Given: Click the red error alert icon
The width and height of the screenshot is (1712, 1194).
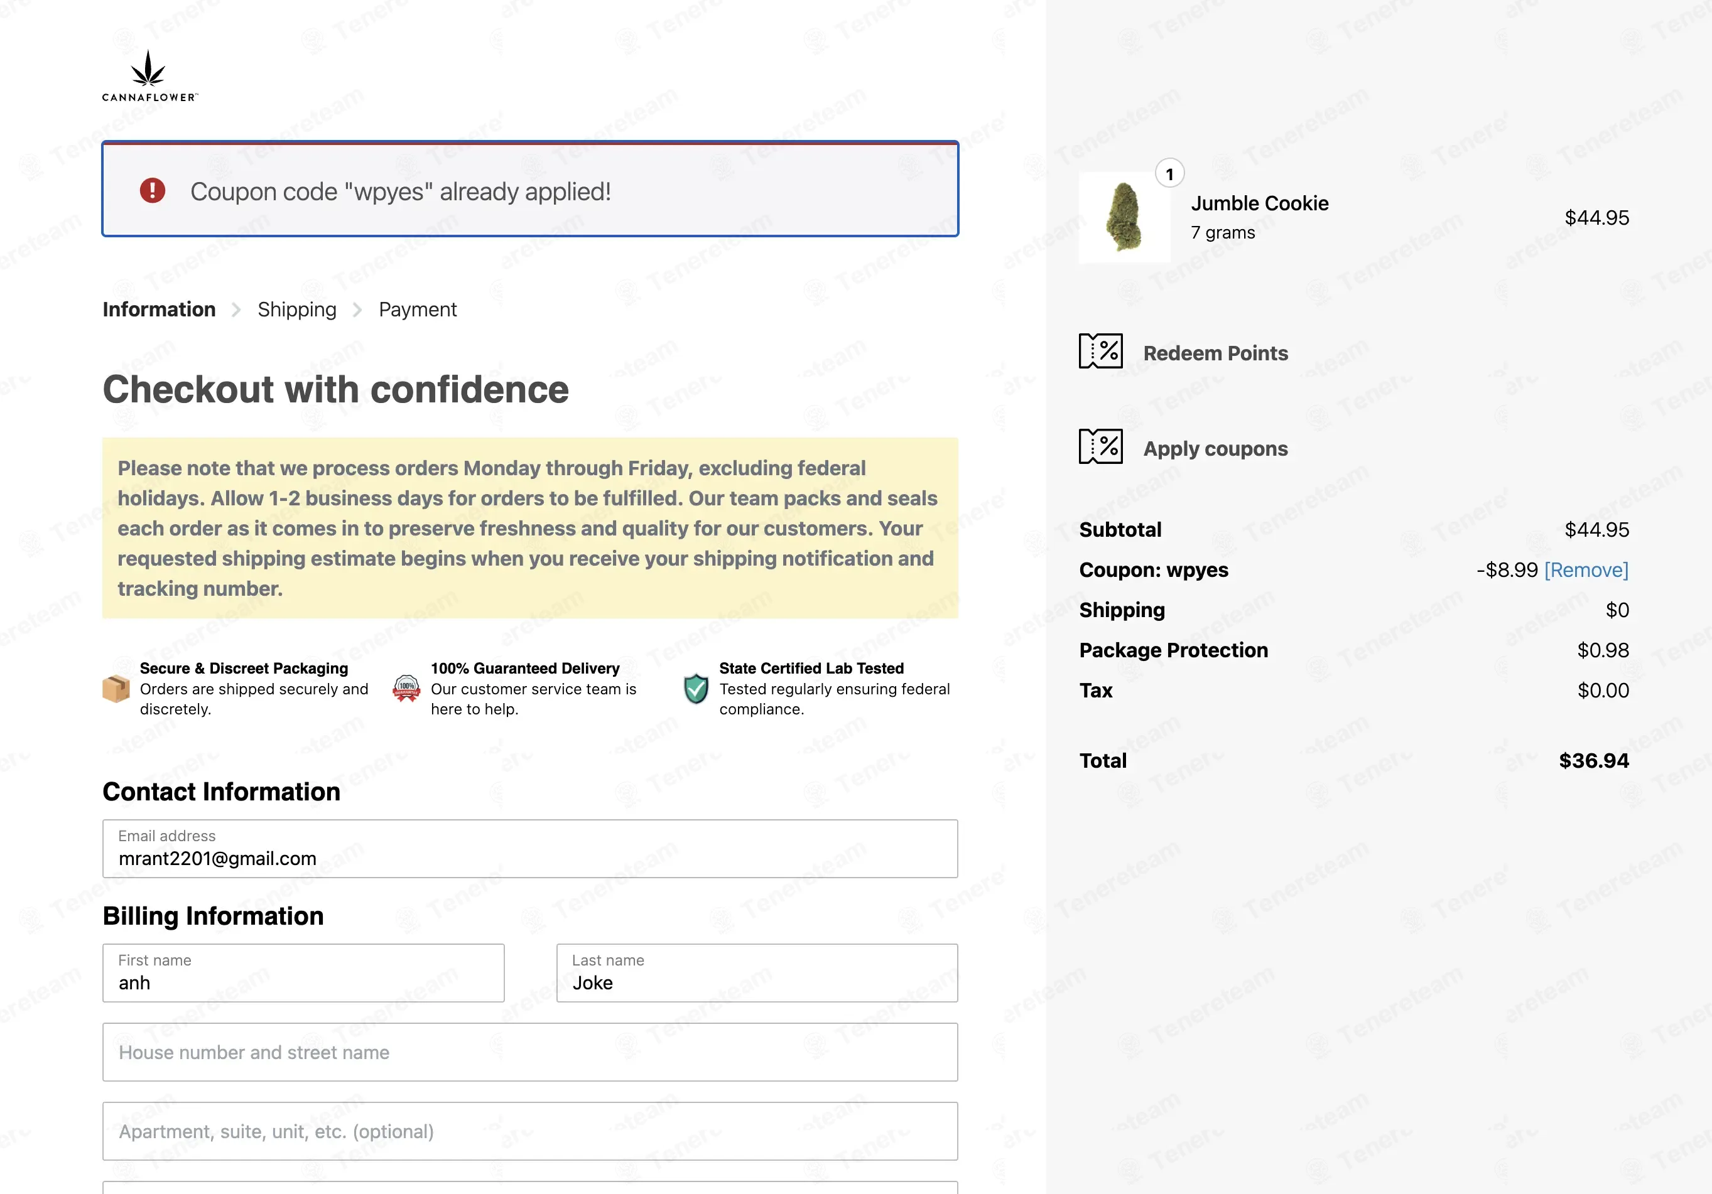Looking at the screenshot, I should (x=153, y=191).
